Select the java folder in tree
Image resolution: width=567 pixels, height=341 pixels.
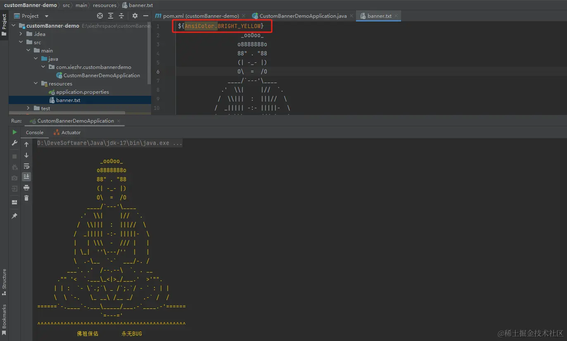[53, 59]
